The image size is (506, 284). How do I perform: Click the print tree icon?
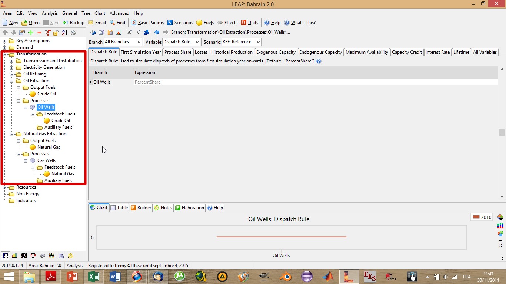73,33
